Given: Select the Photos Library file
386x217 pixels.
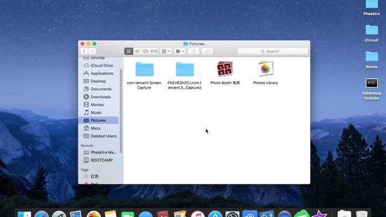Looking at the screenshot, I should [265, 73].
